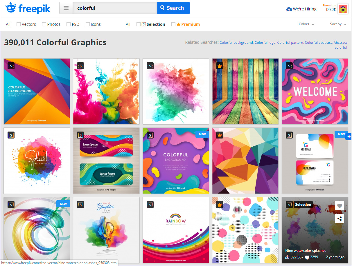Viewport: 352px width, 266px height.
Task: Click Premium crown badge on wooden planks thumbnail
Action: pyautogui.click(x=220, y=66)
